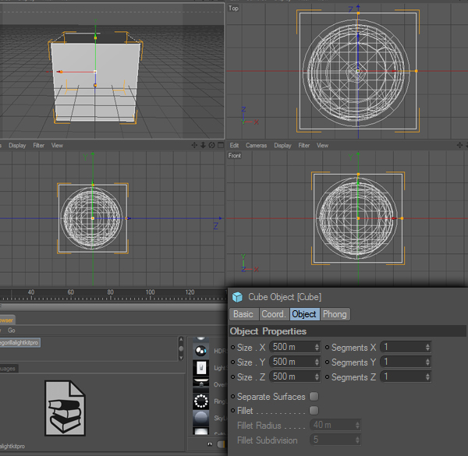Image resolution: width=468 pixels, height=456 pixels.
Task: Switch to the Coord. tab
Action: click(x=274, y=314)
